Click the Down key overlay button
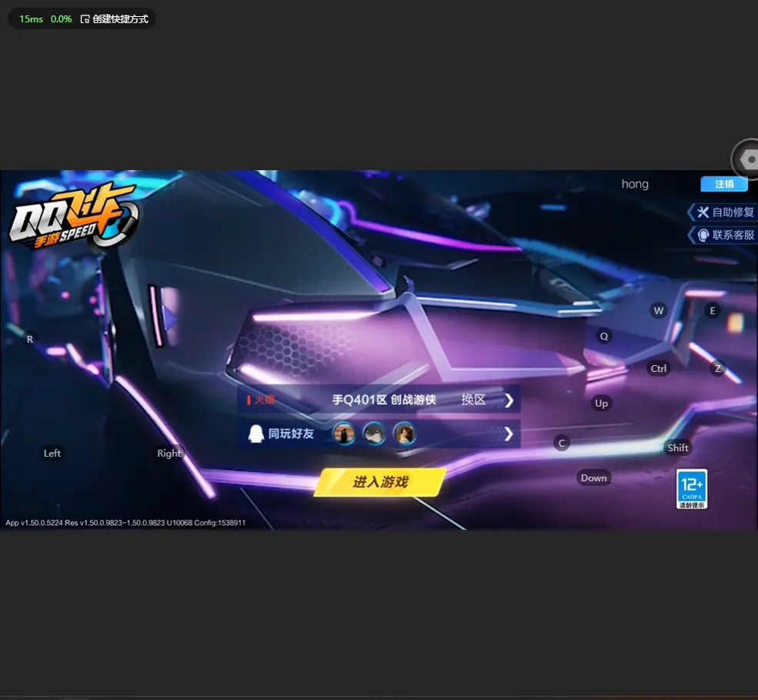This screenshot has width=758, height=700. coord(593,478)
